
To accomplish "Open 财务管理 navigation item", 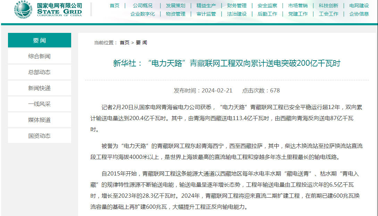I will pyautogui.click(x=237, y=6).
